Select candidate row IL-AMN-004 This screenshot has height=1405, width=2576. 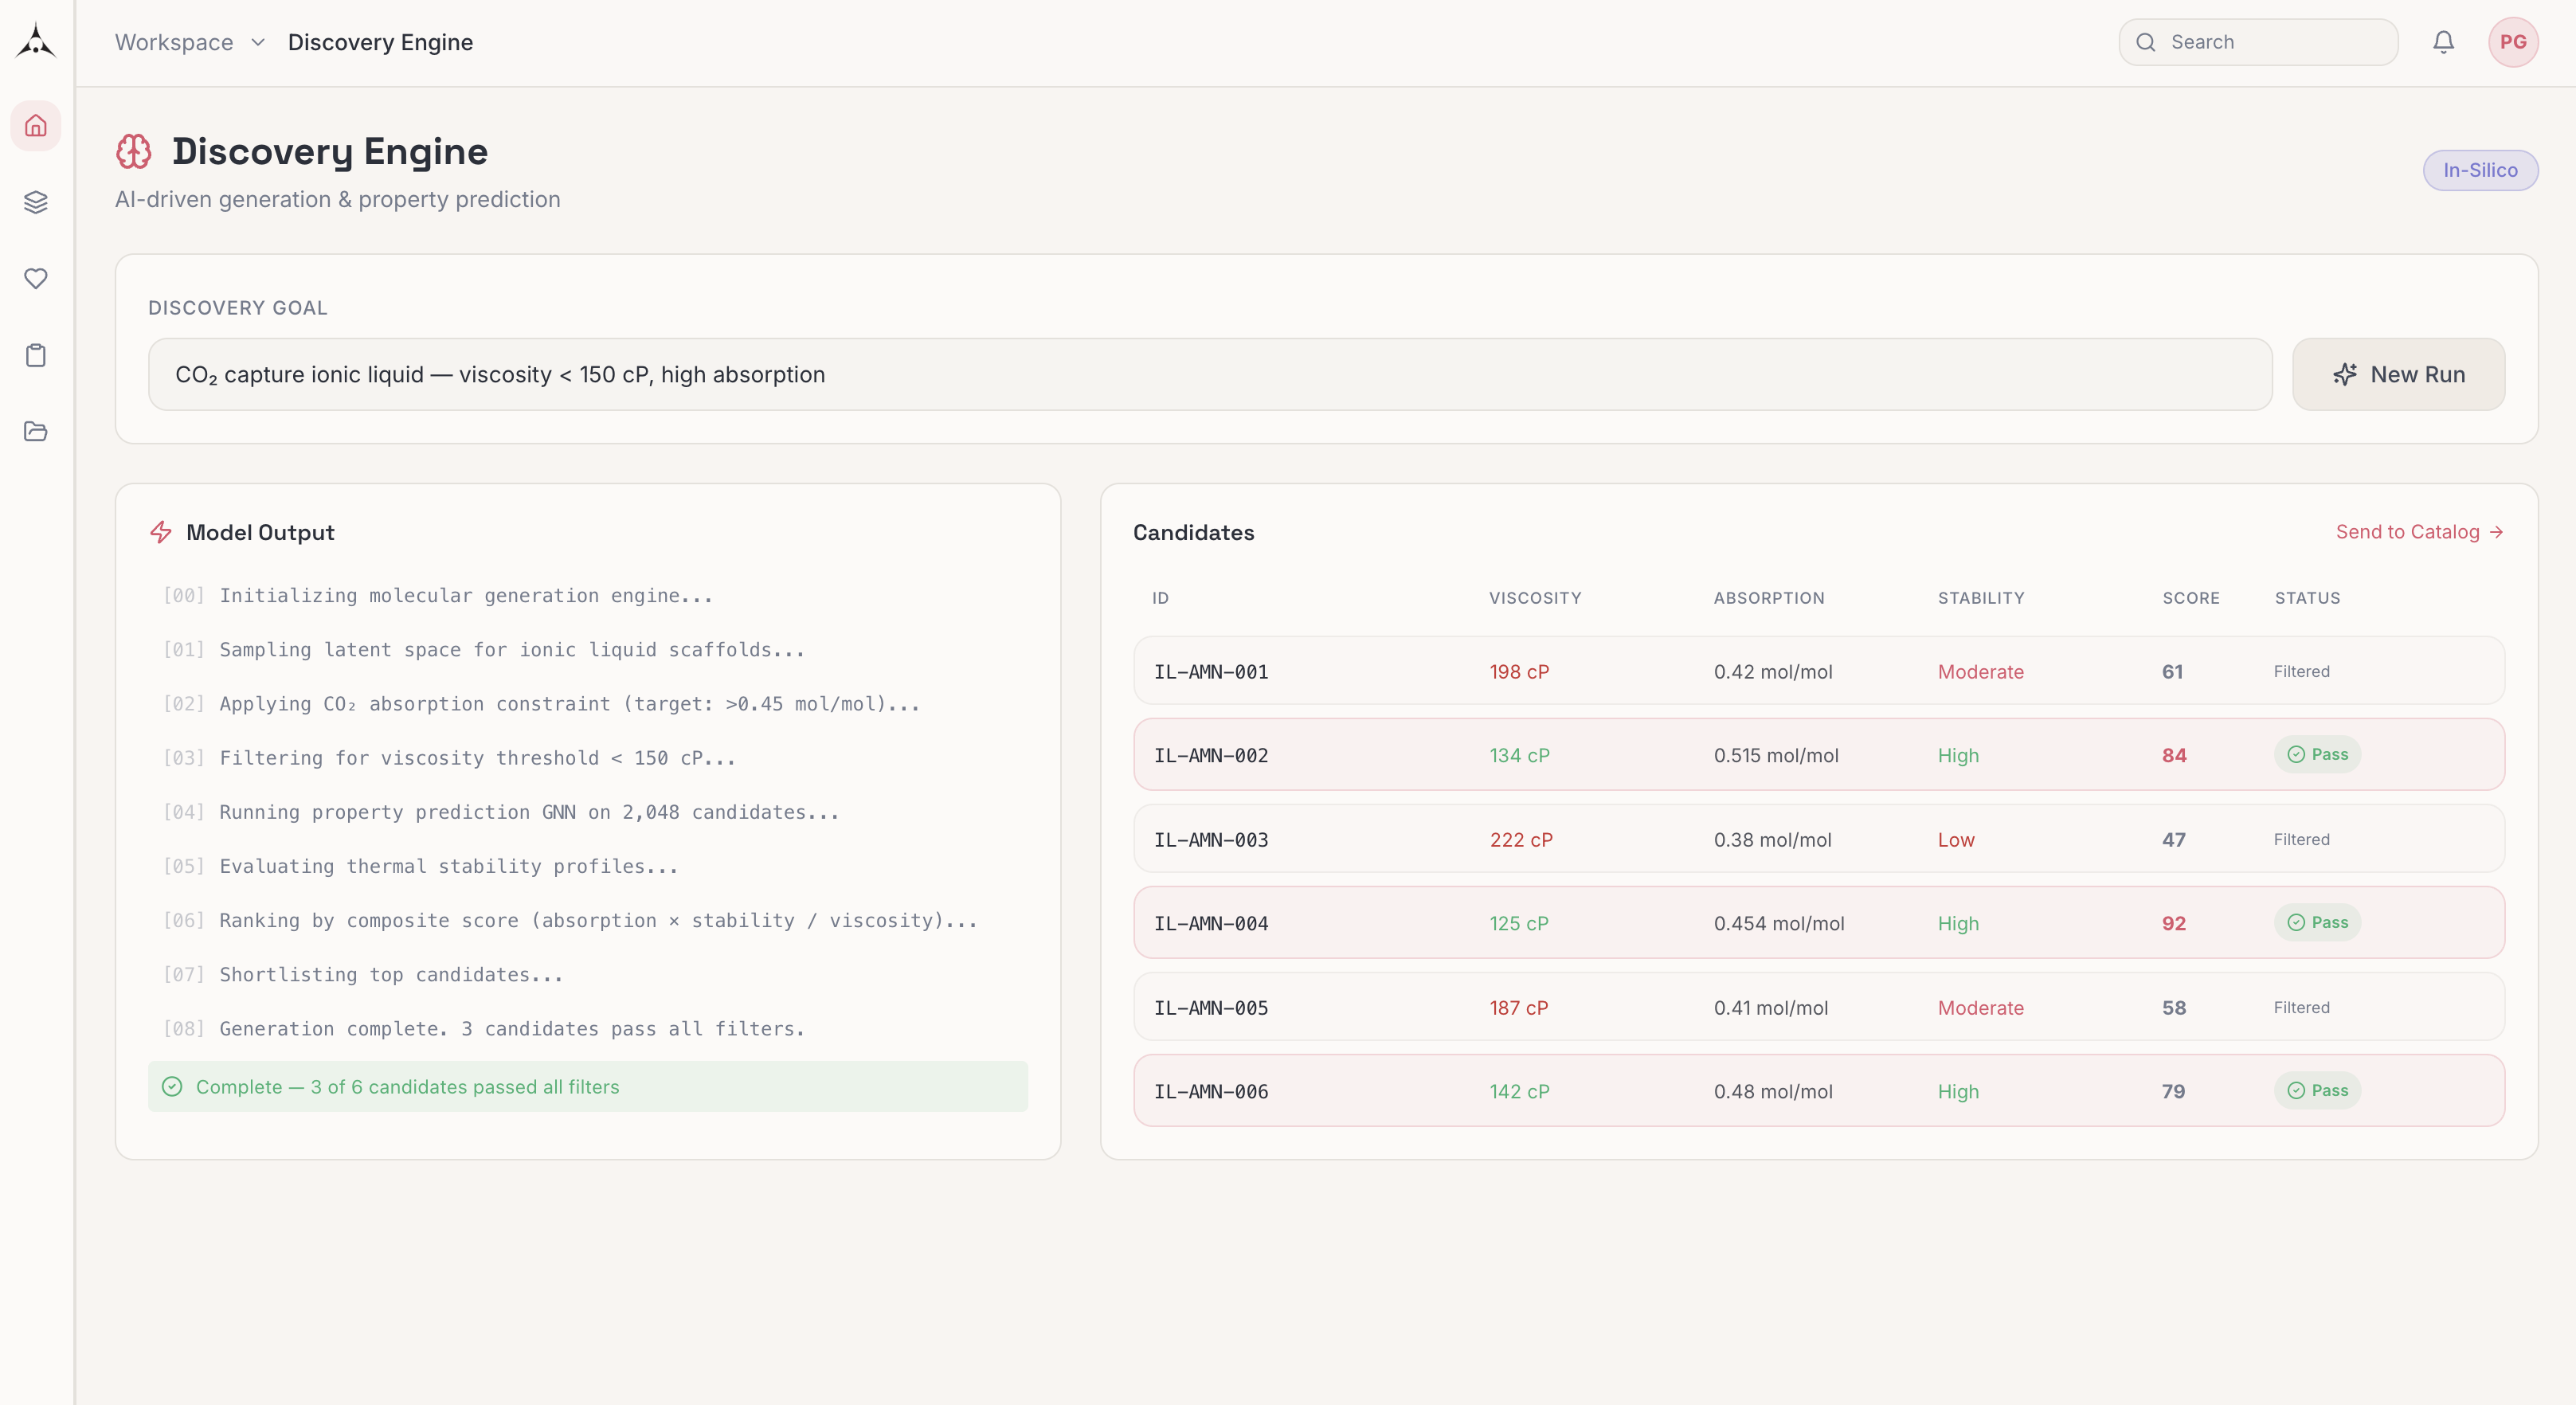pyautogui.click(x=1818, y=923)
